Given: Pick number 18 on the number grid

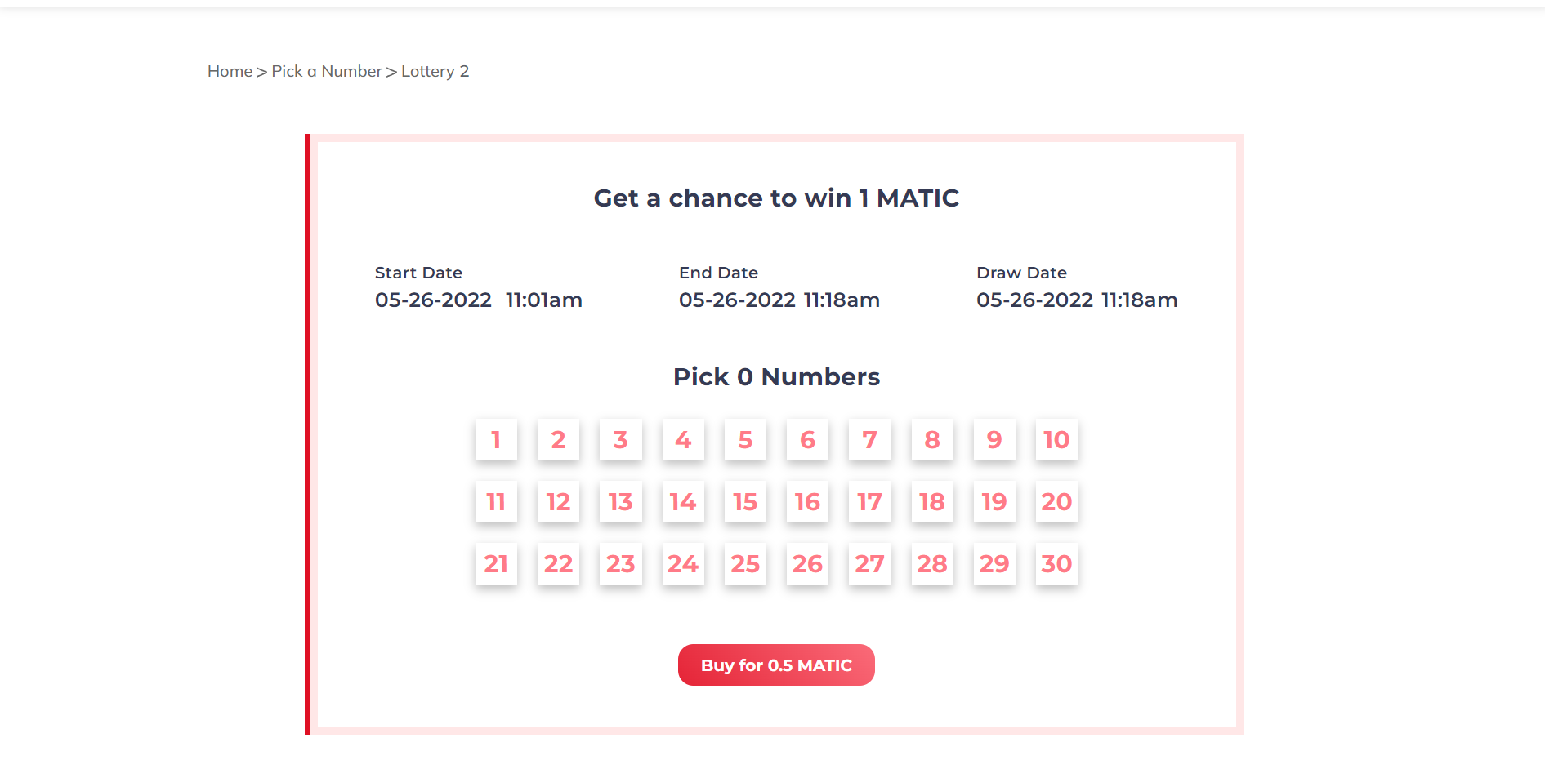Looking at the screenshot, I should coord(931,502).
